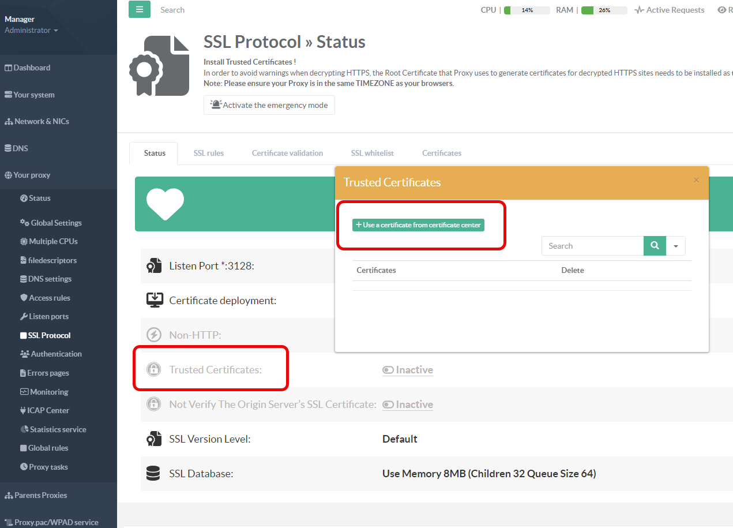The height and width of the screenshot is (528, 733).
Task: Click the Active Requests pulse icon
Action: pos(639,10)
